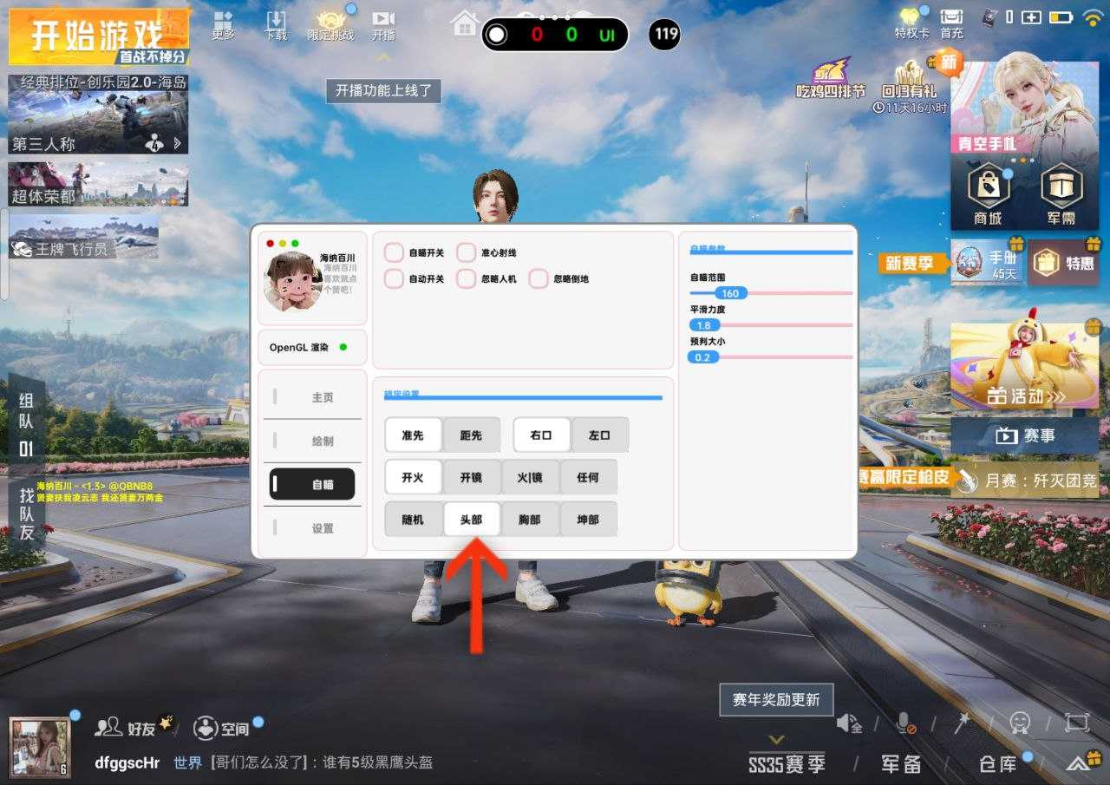Check the 忽略倒地 checkbox
The width and height of the screenshot is (1110, 785).
tap(539, 279)
